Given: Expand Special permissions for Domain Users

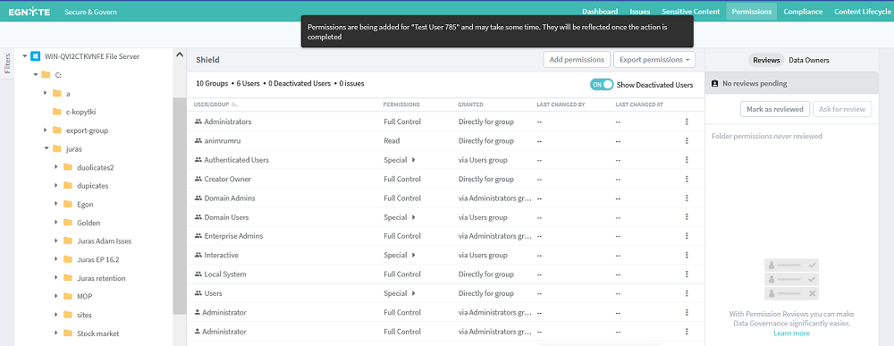Looking at the screenshot, I should 413,217.
